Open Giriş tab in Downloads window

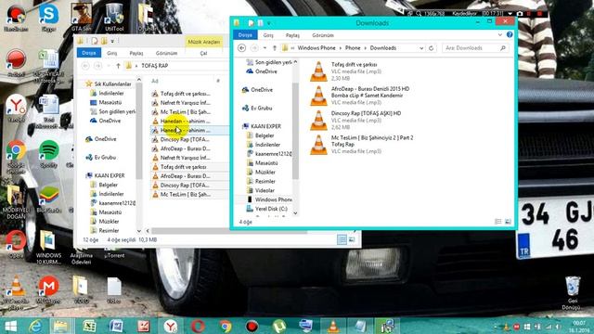coord(268,35)
